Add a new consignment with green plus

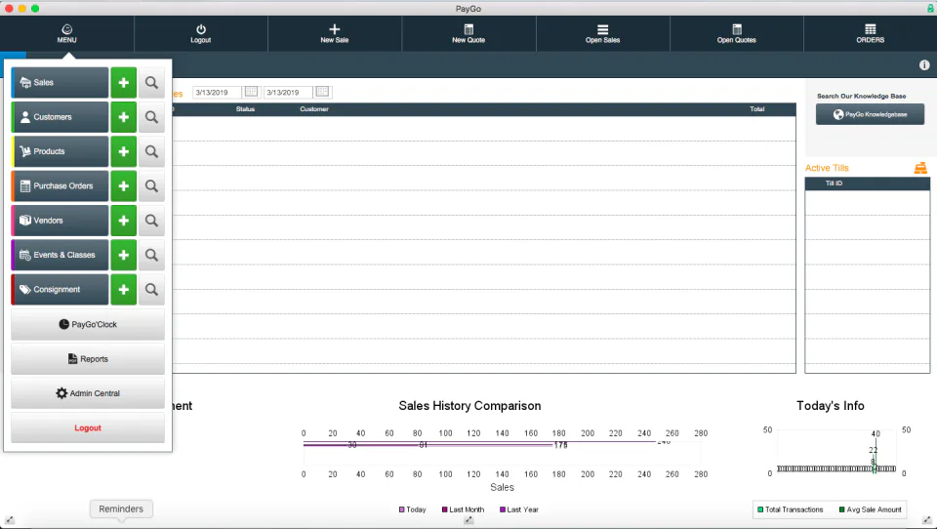(x=124, y=289)
